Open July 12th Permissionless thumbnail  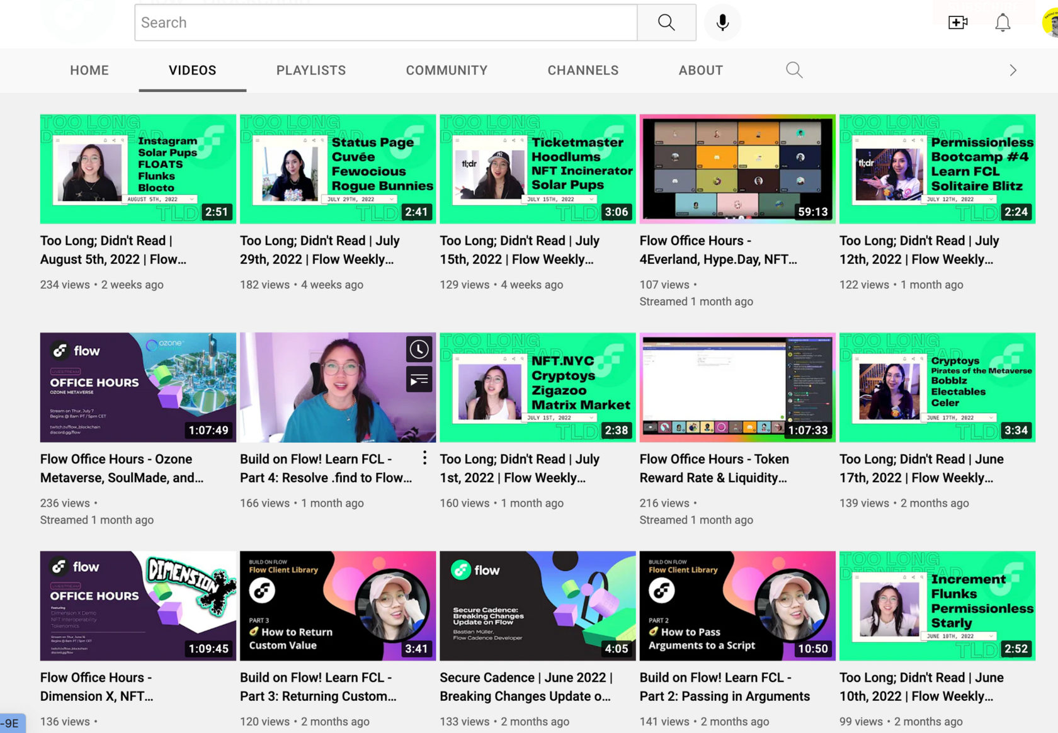[x=937, y=169]
